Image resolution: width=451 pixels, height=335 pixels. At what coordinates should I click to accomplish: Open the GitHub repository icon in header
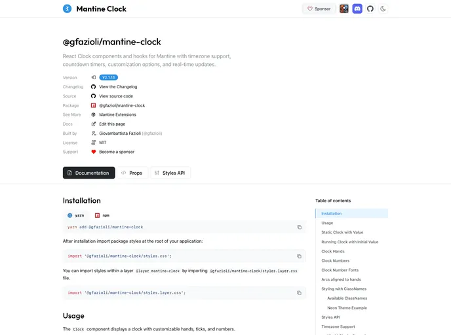[370, 9]
